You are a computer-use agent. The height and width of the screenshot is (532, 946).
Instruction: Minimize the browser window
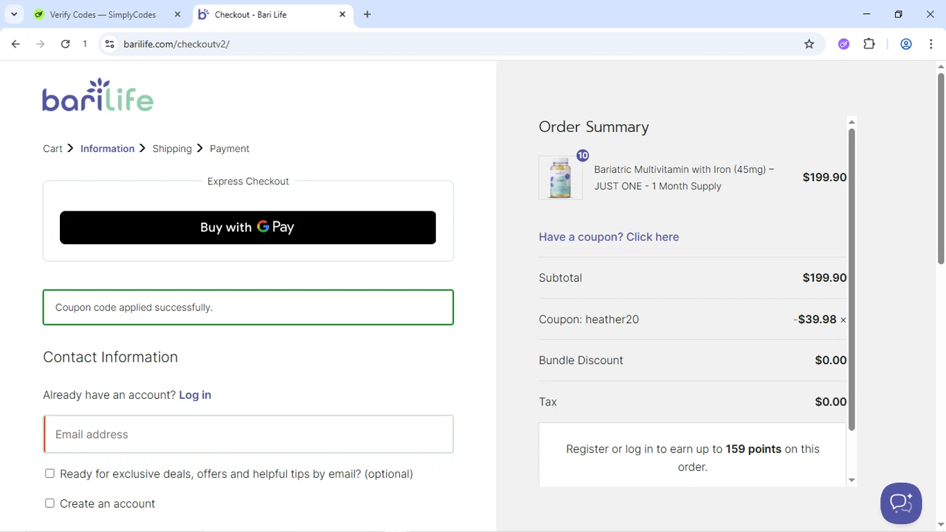(867, 14)
